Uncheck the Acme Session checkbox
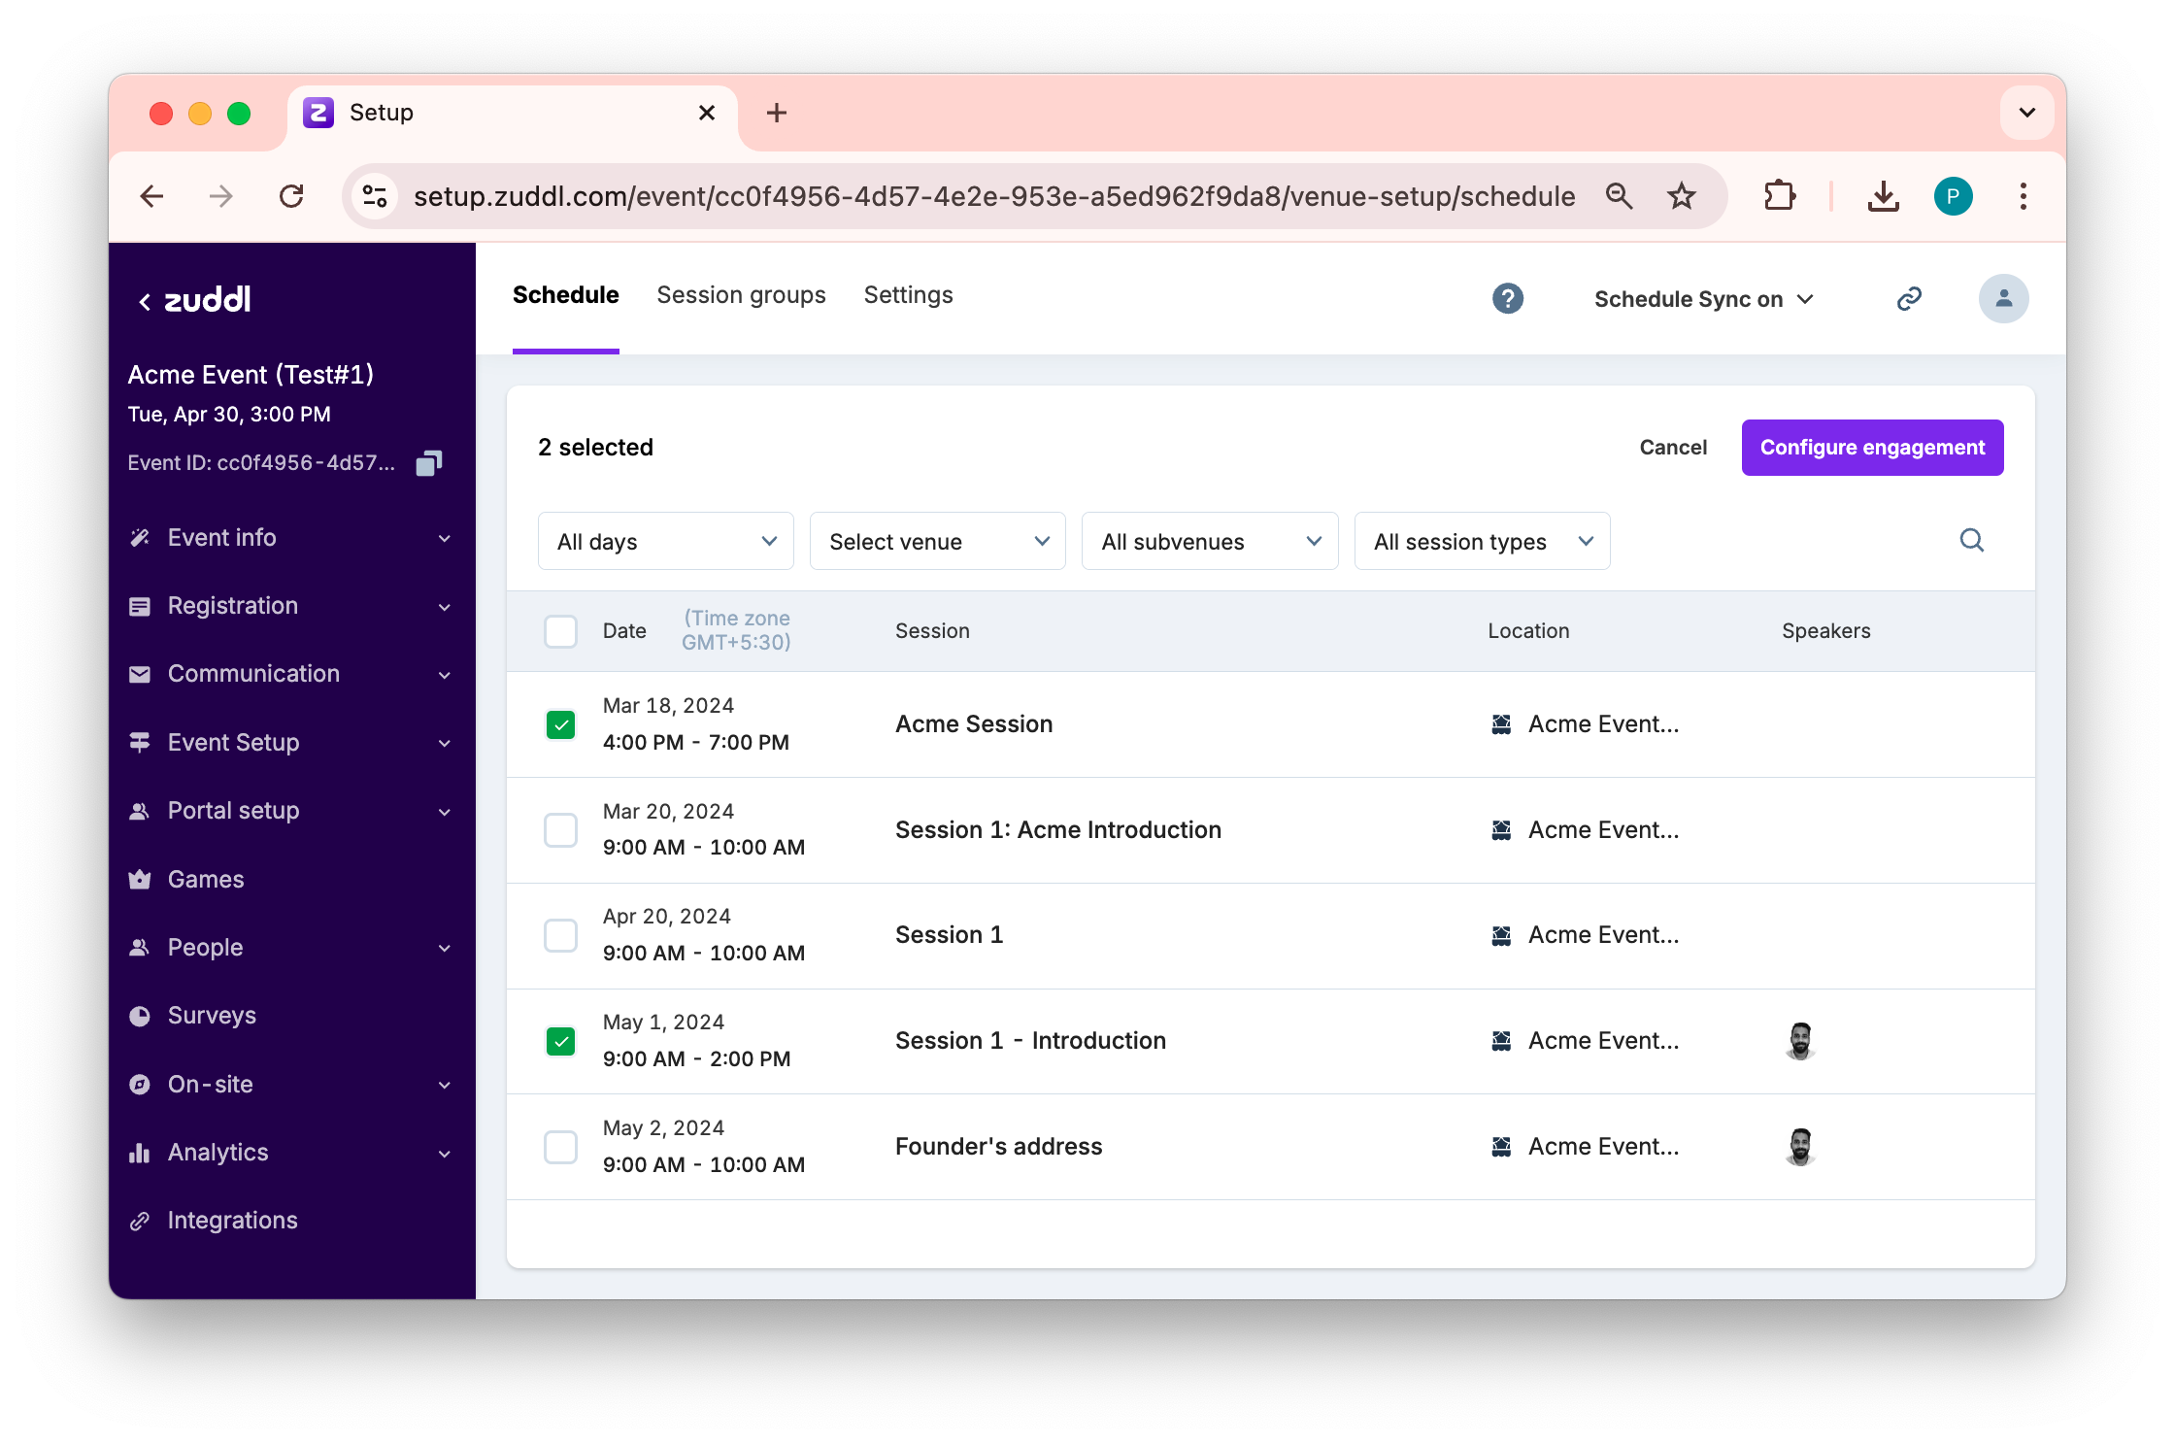Screen dimensions: 2175x1443 pyautogui.click(x=560, y=724)
